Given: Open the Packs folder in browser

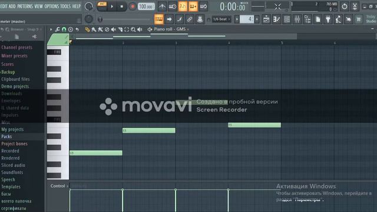Looking at the screenshot, I should (x=6, y=137).
